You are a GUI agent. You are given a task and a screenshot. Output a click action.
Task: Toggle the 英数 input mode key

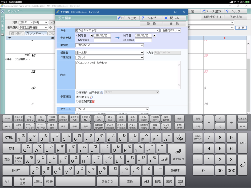point(7,159)
